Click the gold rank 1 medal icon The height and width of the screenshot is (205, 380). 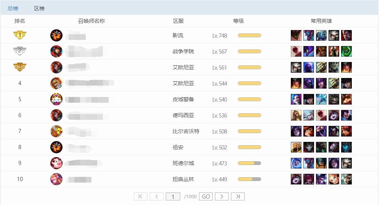tap(20, 35)
